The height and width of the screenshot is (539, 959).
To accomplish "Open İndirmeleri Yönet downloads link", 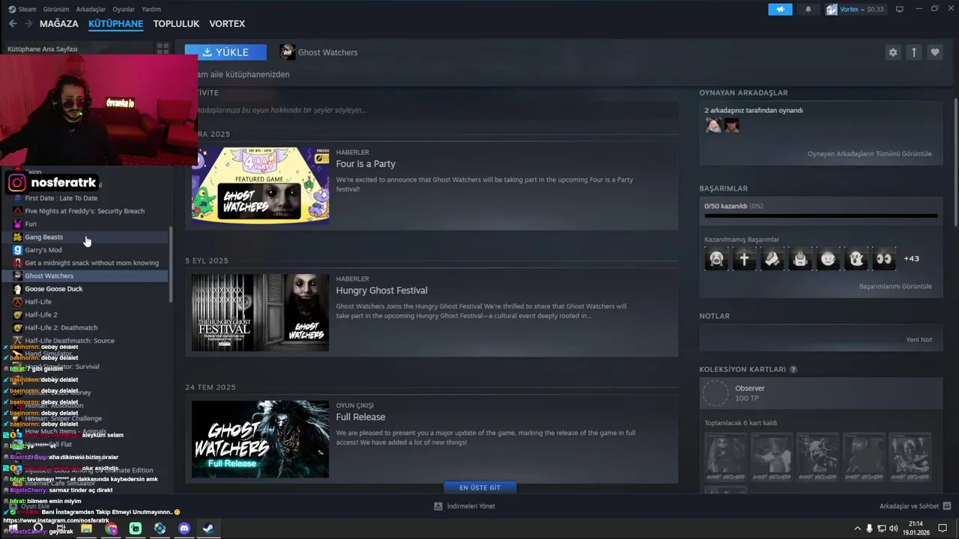I will [465, 506].
